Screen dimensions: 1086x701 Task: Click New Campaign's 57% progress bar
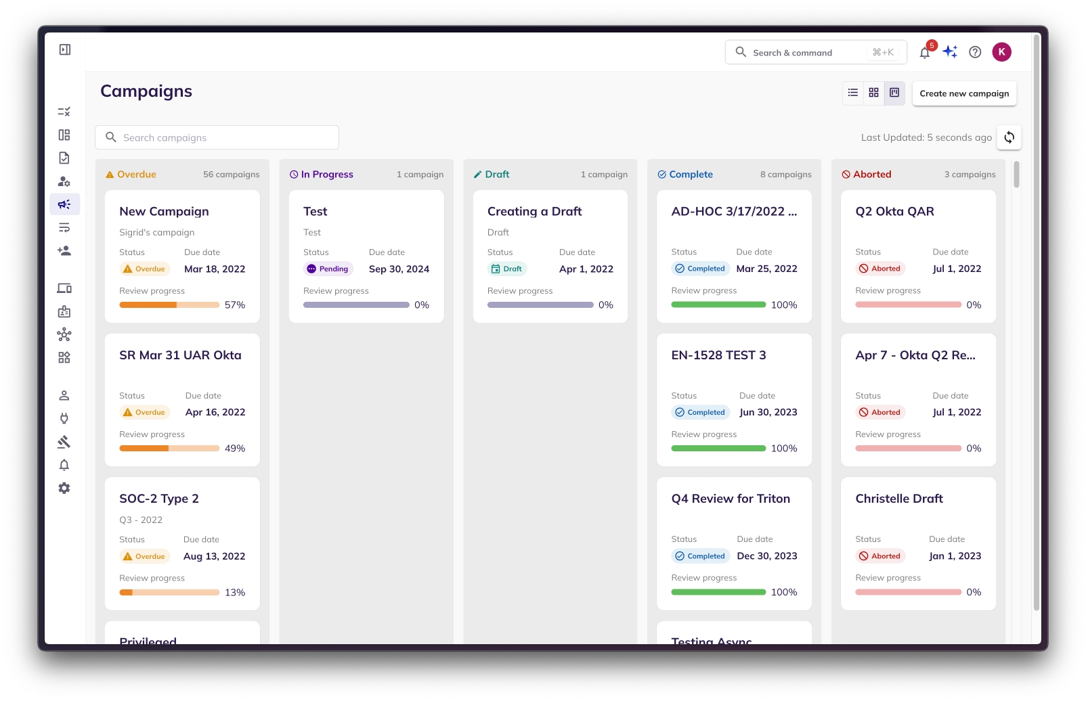point(169,305)
